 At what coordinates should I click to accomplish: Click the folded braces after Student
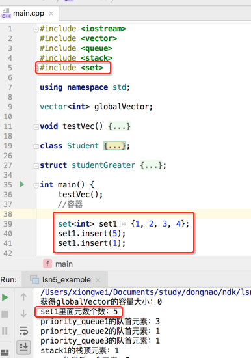point(115,146)
